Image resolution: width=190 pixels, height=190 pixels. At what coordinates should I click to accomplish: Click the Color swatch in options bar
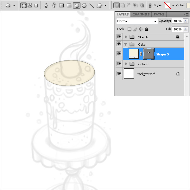pyautogui.click(x=188, y=5)
